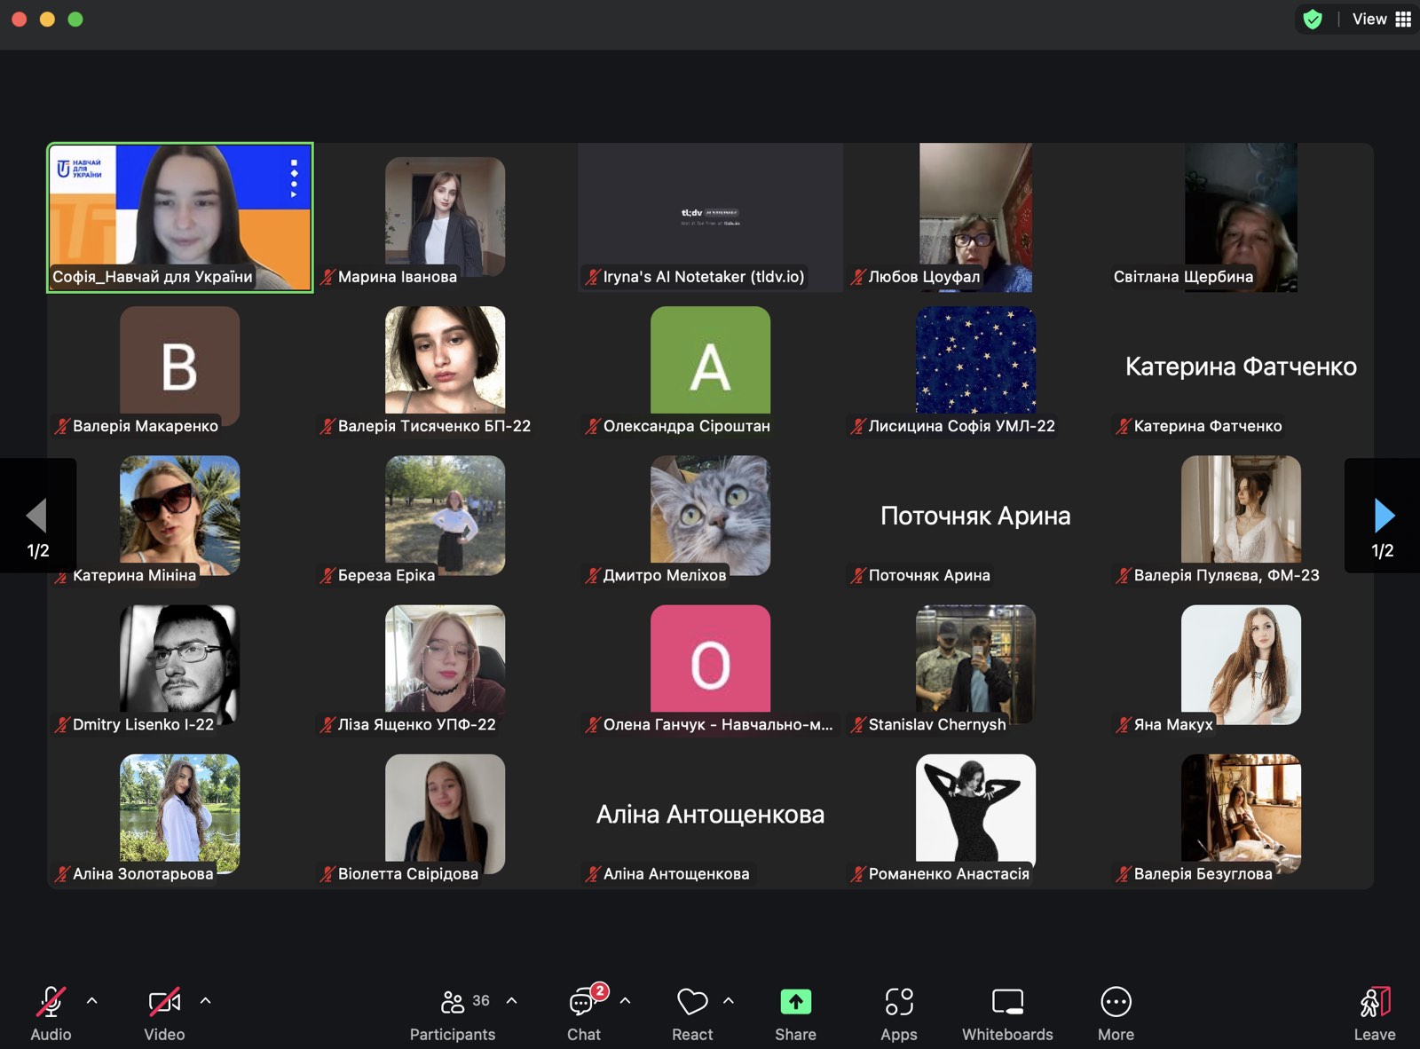Turn on camera with Video button
This screenshot has height=1049, width=1420.
(164, 1003)
